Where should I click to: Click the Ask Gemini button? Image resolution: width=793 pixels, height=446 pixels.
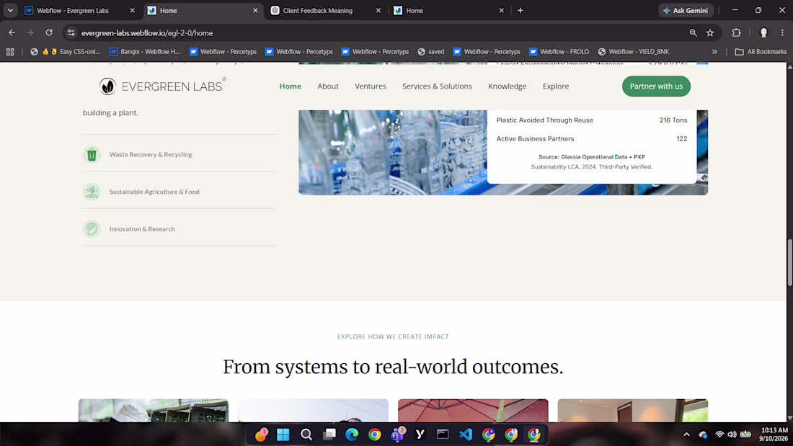686,11
